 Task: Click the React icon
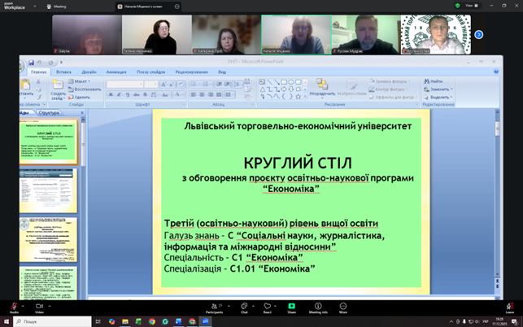click(x=267, y=306)
